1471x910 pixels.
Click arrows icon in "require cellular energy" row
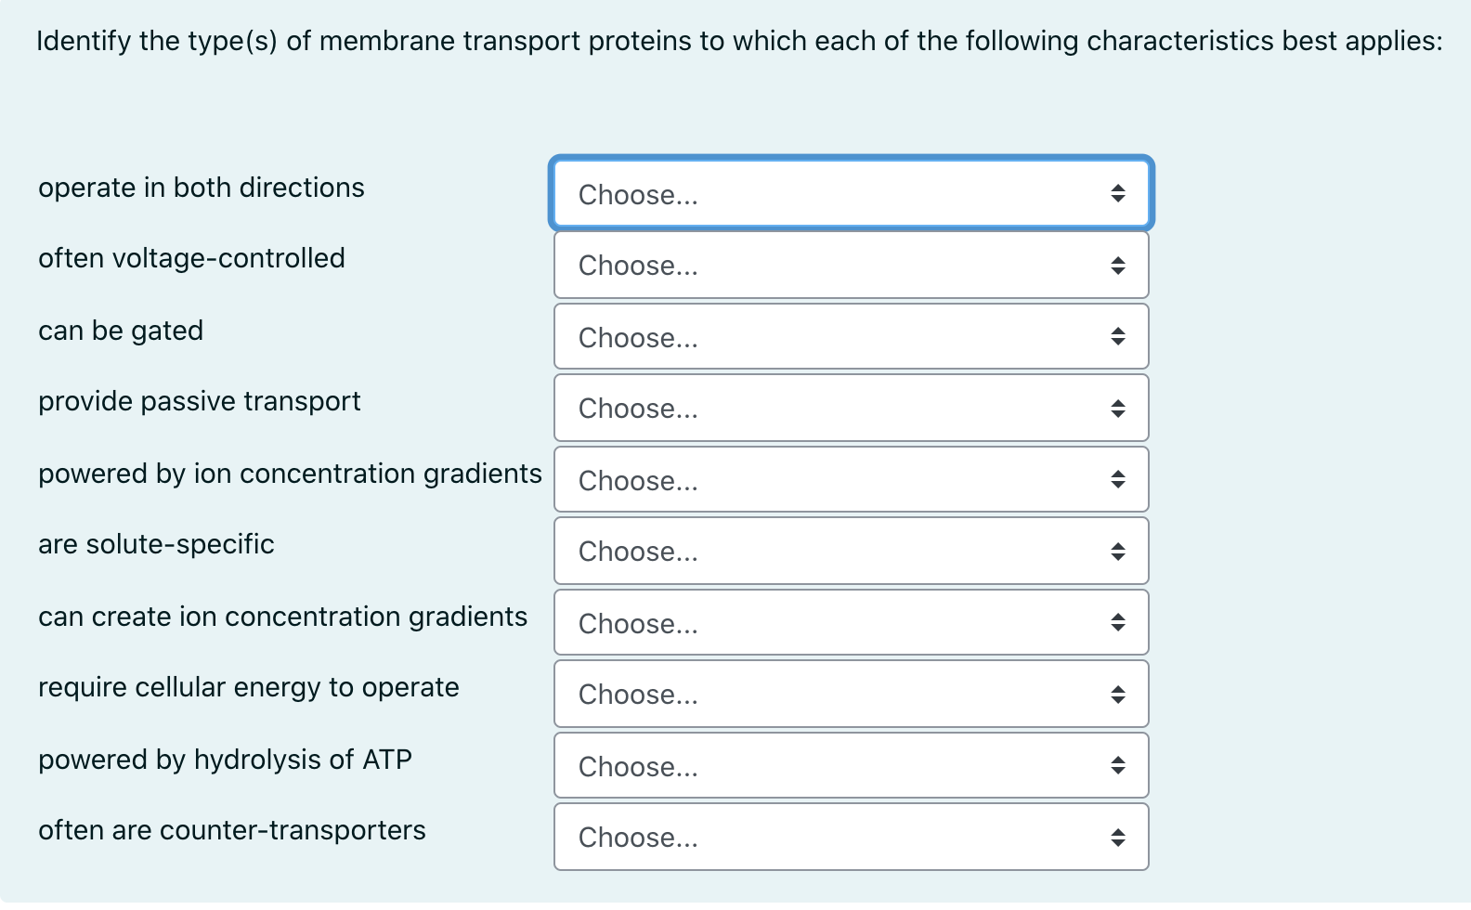pos(1118,695)
